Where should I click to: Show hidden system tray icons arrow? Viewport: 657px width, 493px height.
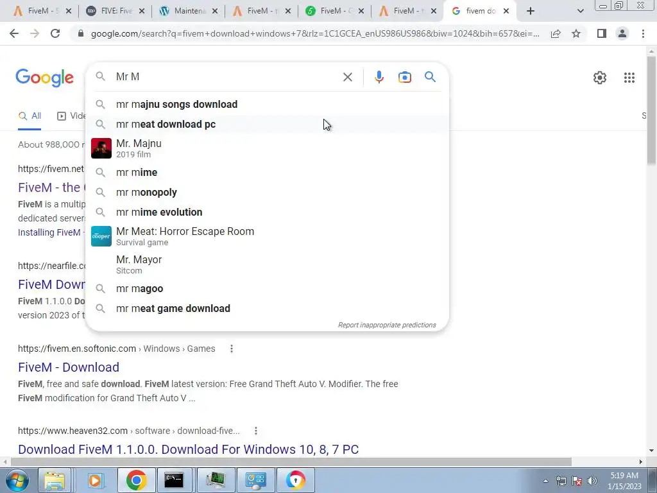pos(545,481)
